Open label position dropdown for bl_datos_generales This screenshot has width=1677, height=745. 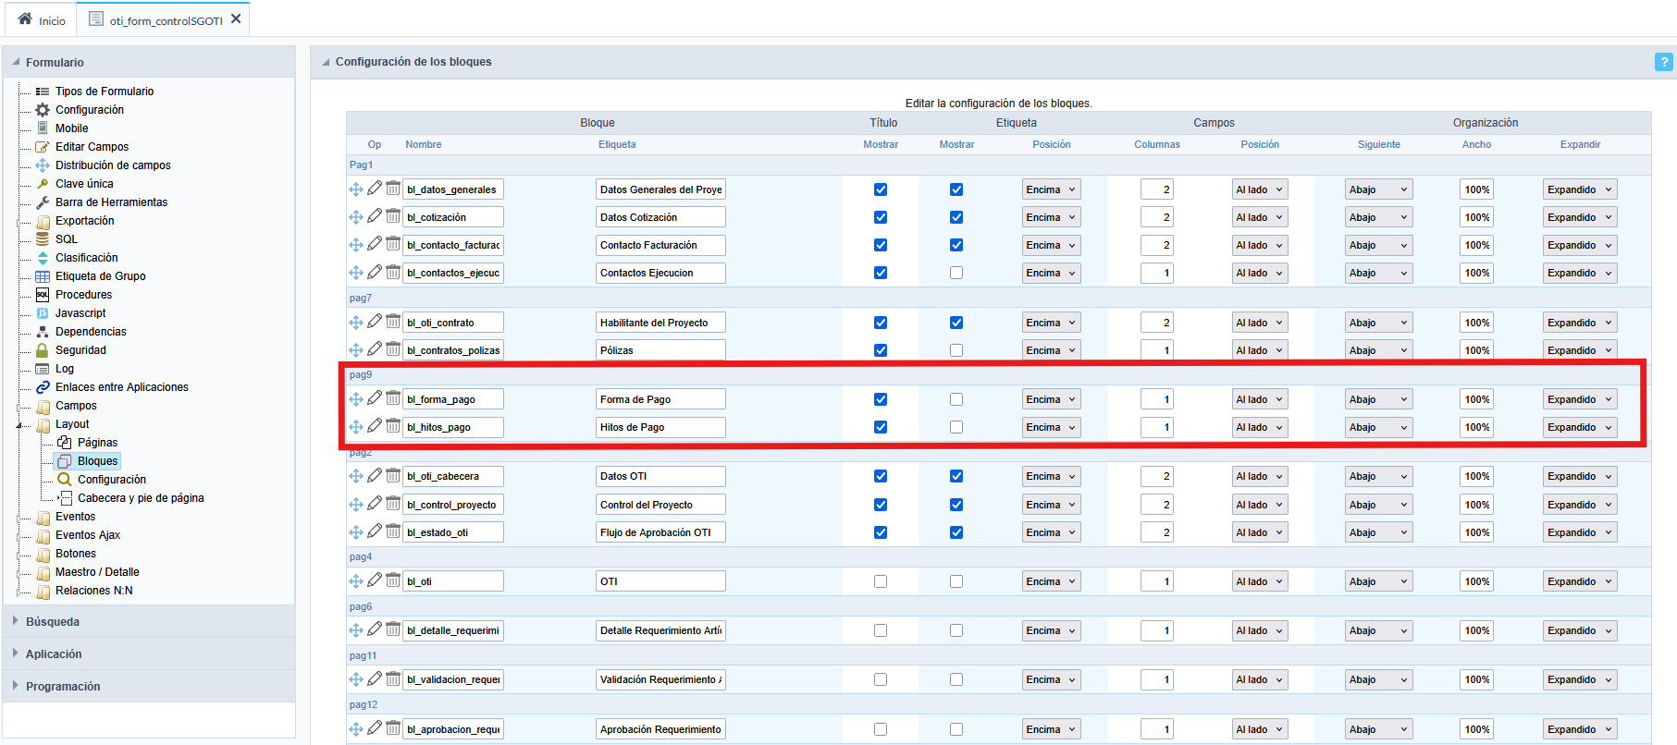pos(1051,189)
